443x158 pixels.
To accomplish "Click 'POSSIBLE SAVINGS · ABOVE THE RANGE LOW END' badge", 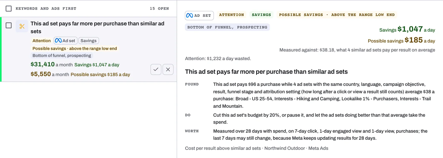I will coord(337,15).
